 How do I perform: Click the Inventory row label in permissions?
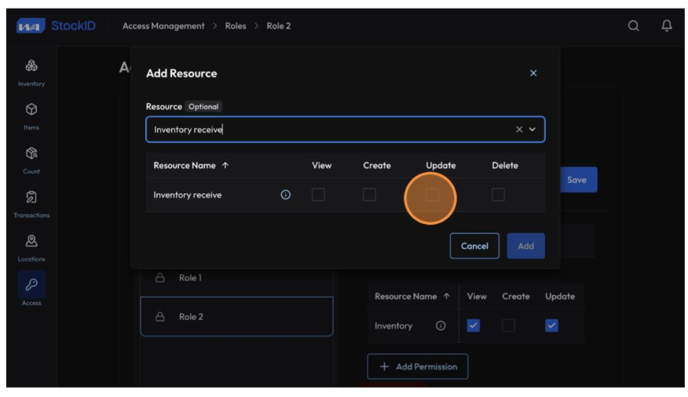pyautogui.click(x=393, y=326)
